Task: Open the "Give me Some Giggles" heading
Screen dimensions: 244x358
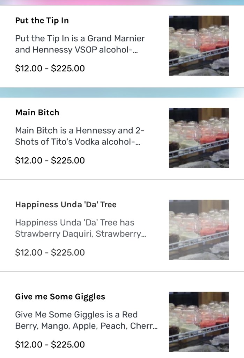Action: pyautogui.click(x=60, y=296)
